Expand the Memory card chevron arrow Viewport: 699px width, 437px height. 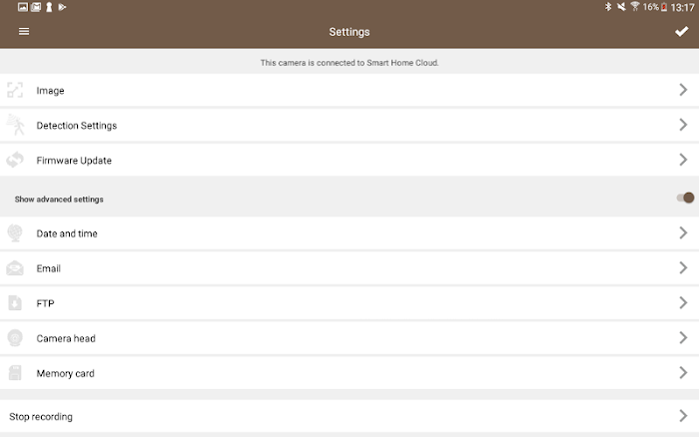tap(683, 373)
